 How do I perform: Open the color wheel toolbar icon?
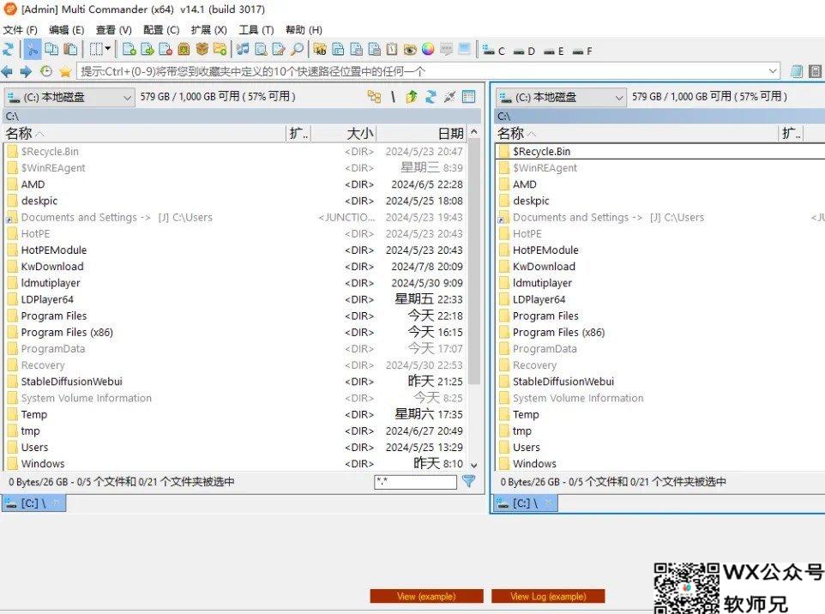point(428,50)
